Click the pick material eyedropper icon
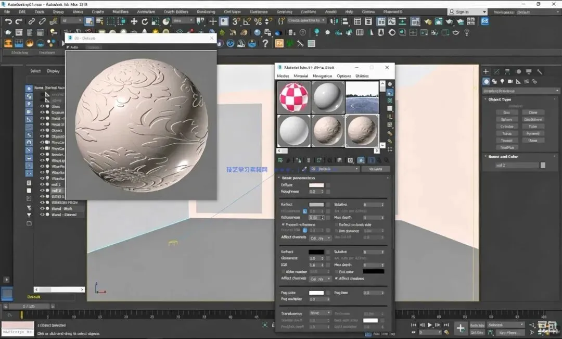The image size is (562, 339). [304, 169]
